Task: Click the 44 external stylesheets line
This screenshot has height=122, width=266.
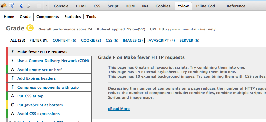Action: [x=172, y=72]
